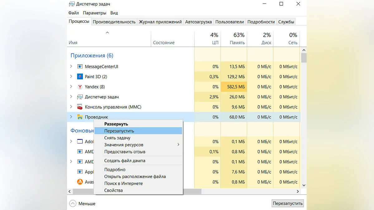Expand the Yandex process group
This screenshot has height=210, width=374.
tap(71, 87)
